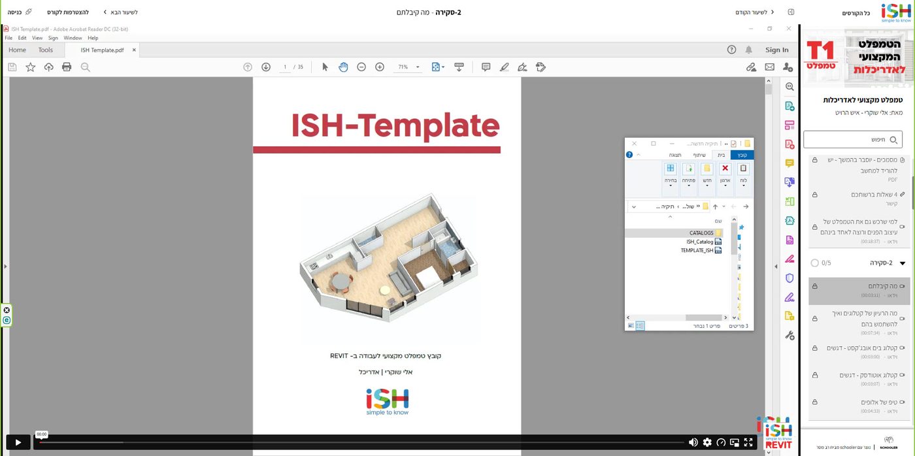Click the find magnifier icon in Acrobat toolbar
This screenshot has width=915, height=456.
click(x=85, y=67)
